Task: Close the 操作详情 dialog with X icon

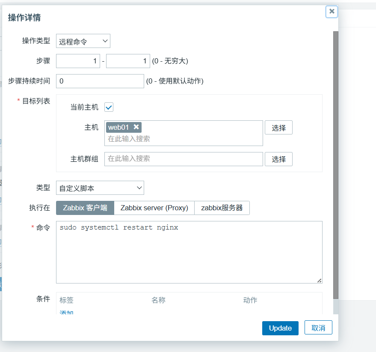Action: point(332,12)
